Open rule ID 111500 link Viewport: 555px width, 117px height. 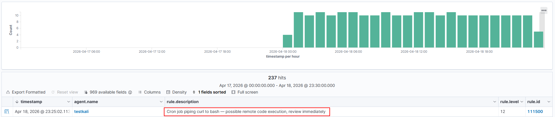(x=535, y=111)
